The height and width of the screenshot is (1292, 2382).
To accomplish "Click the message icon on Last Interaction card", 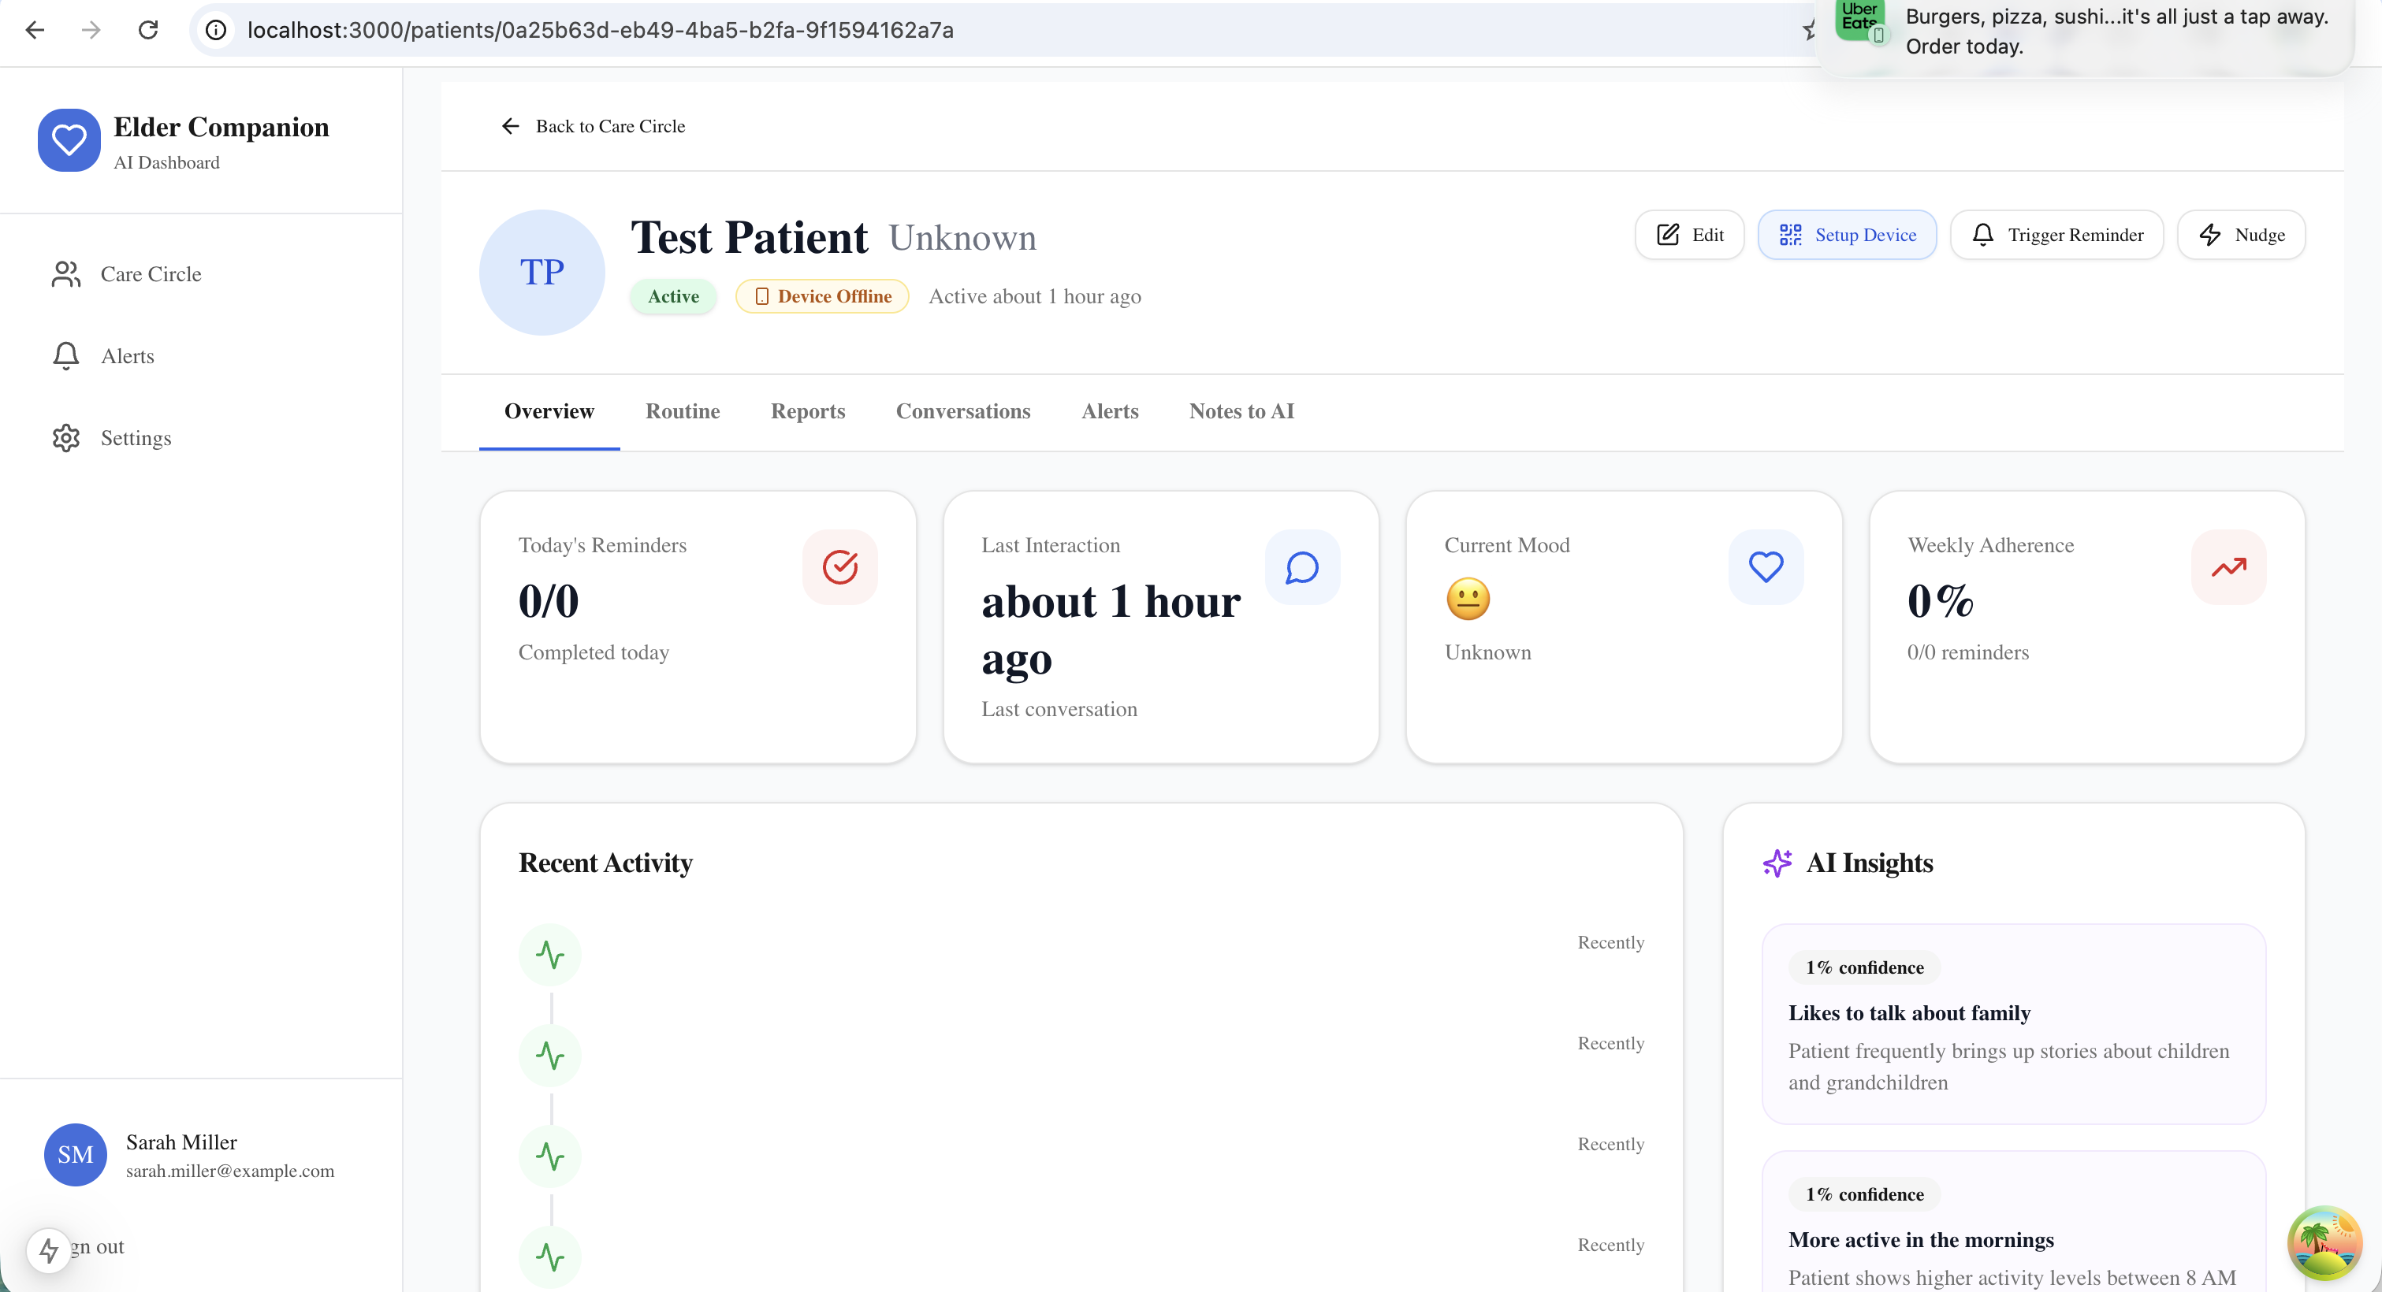I will [1302, 566].
